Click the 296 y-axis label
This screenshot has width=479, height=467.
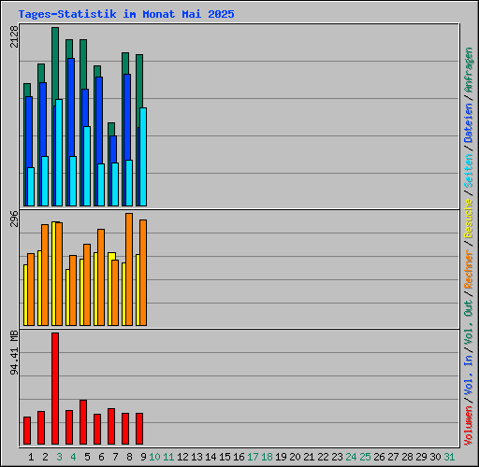coord(14,219)
